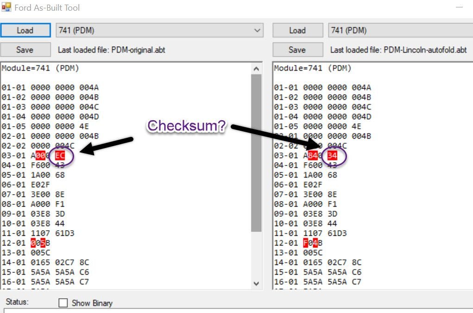Load a file into the right PDM panel

[297, 30]
